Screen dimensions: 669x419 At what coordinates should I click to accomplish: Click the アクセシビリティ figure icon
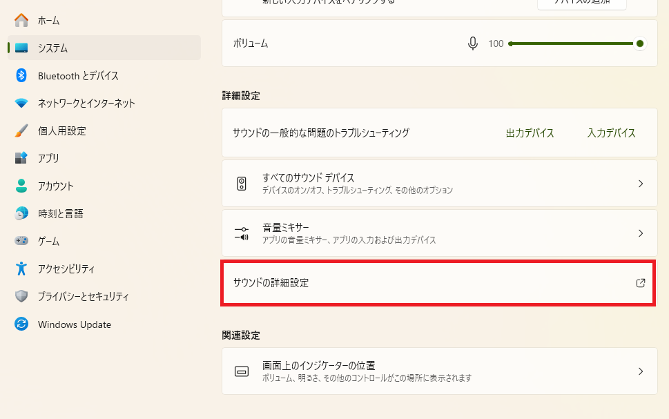(x=21, y=269)
